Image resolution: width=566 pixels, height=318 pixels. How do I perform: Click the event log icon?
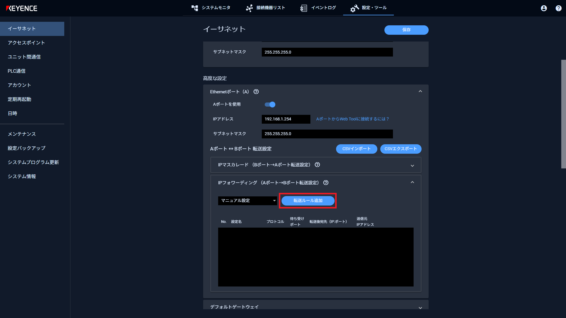[304, 8]
